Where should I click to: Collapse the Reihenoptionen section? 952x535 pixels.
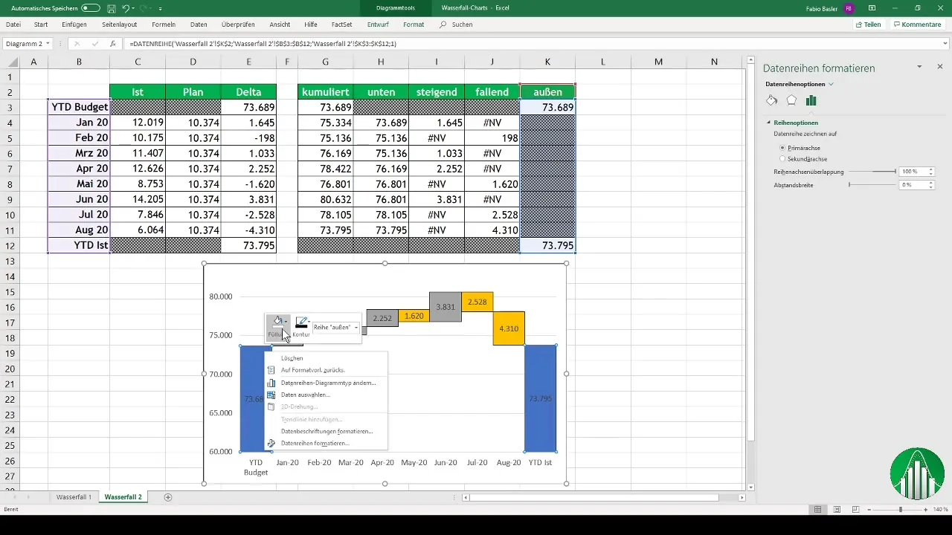tap(769, 123)
